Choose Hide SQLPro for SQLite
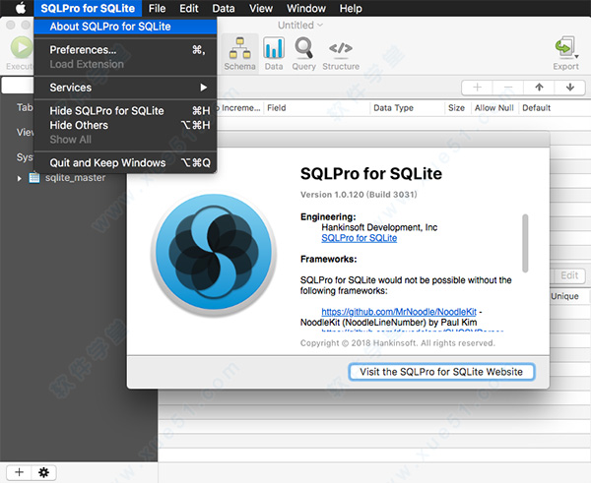The width and height of the screenshot is (591, 483). click(125, 111)
